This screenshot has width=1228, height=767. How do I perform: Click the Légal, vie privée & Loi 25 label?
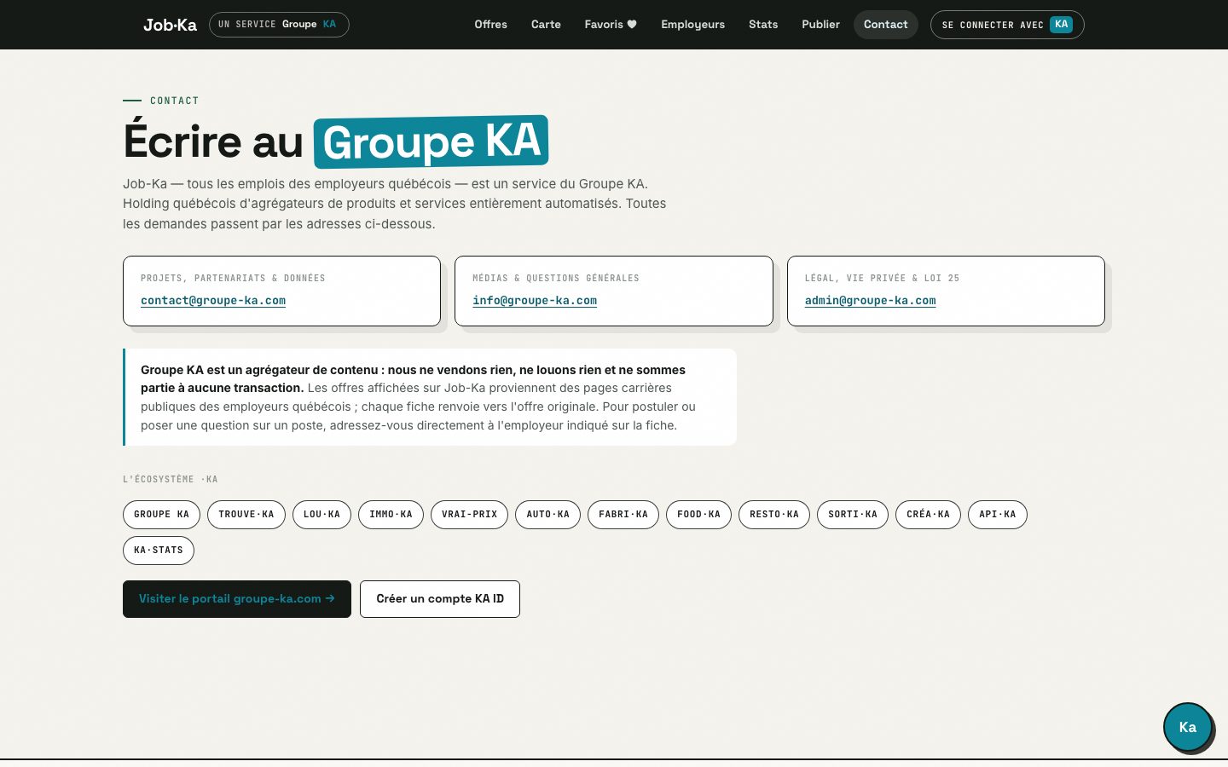882,279
